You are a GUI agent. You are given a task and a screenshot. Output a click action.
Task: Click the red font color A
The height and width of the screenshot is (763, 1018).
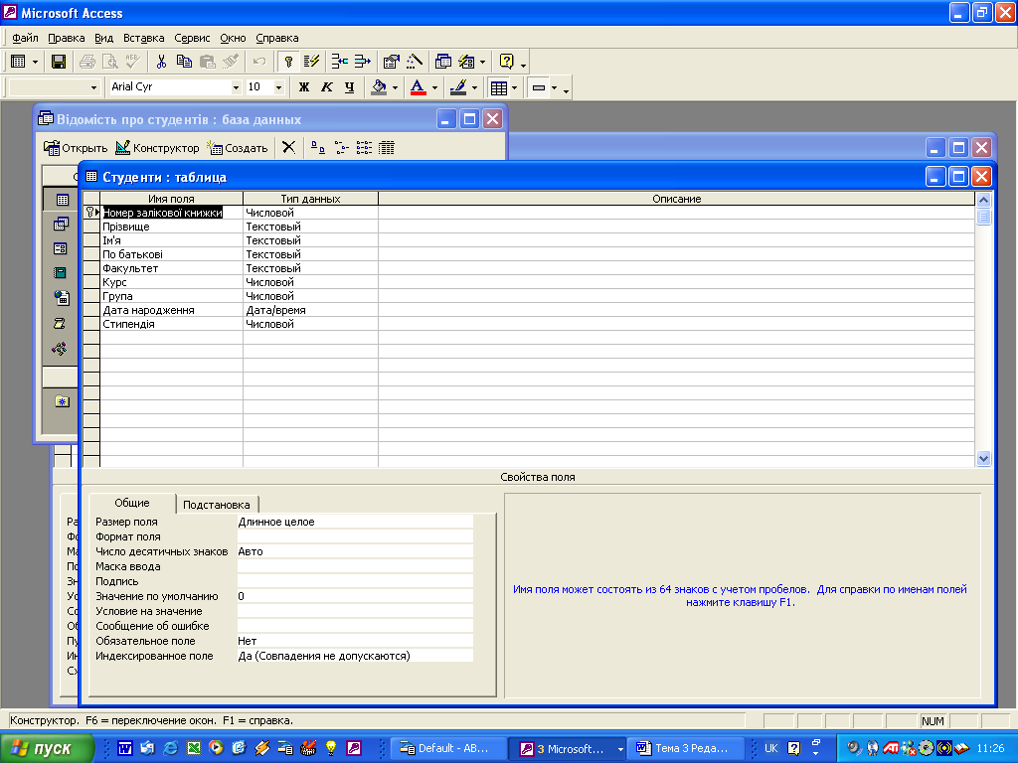pyautogui.click(x=419, y=87)
